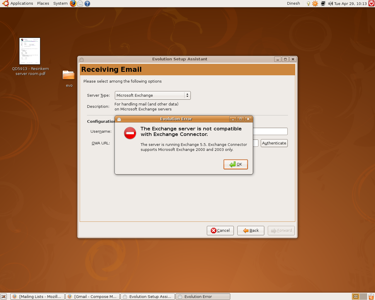Open the Places menu
The width and height of the screenshot is (375, 300).
[43, 4]
